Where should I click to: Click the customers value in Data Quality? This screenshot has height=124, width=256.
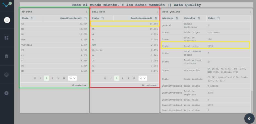[213, 32]
